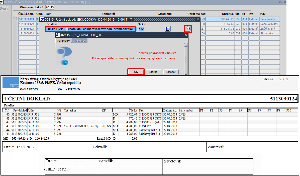Select the Nav radio button
The image size is (300, 176).
(x=1, y=9)
